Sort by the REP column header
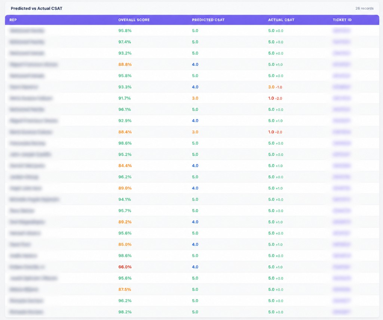The image size is (383, 320). coord(13,20)
